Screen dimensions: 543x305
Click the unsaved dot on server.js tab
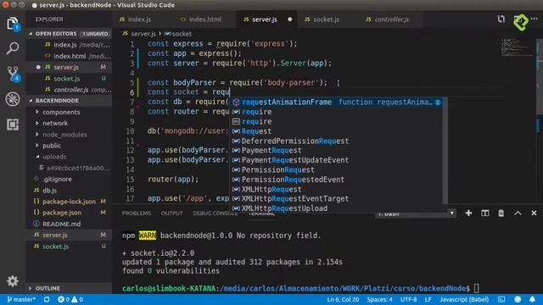(290, 19)
